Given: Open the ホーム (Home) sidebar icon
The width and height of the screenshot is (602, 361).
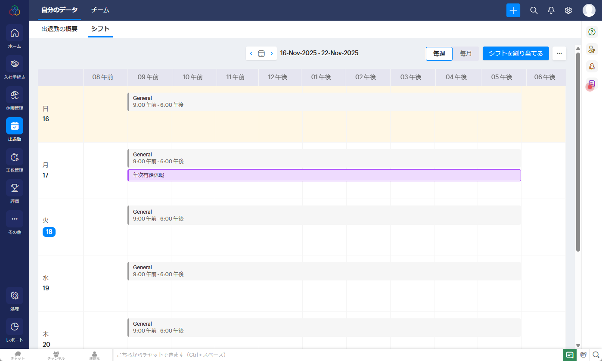Looking at the screenshot, I should point(15,33).
